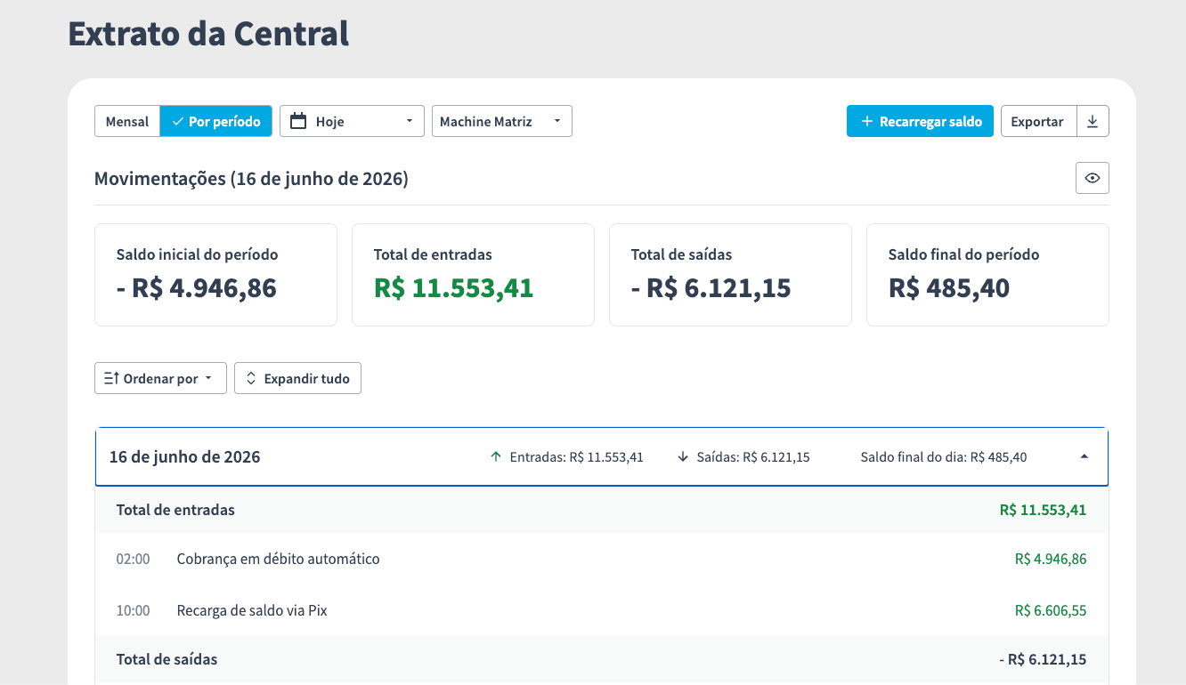
Task: Click the green up arrow next to Entradas
Action: click(496, 456)
